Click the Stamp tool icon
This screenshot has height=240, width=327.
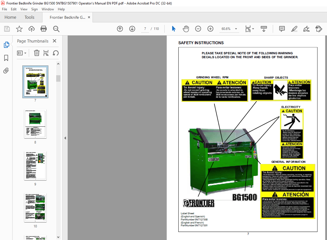click(x=319, y=29)
